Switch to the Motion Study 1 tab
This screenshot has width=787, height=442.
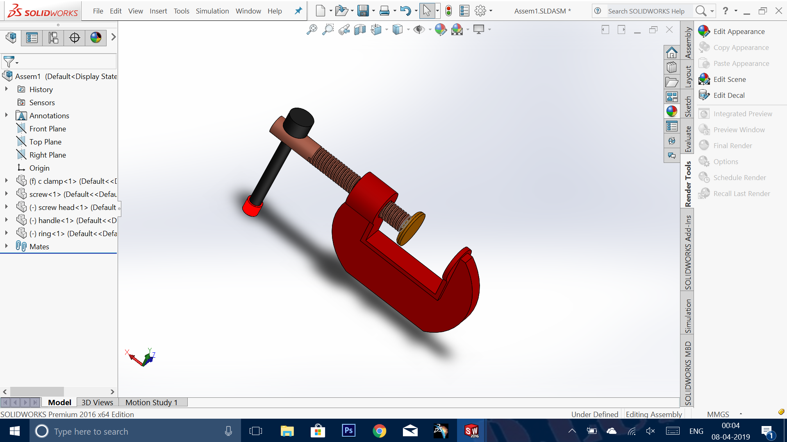[x=151, y=402]
